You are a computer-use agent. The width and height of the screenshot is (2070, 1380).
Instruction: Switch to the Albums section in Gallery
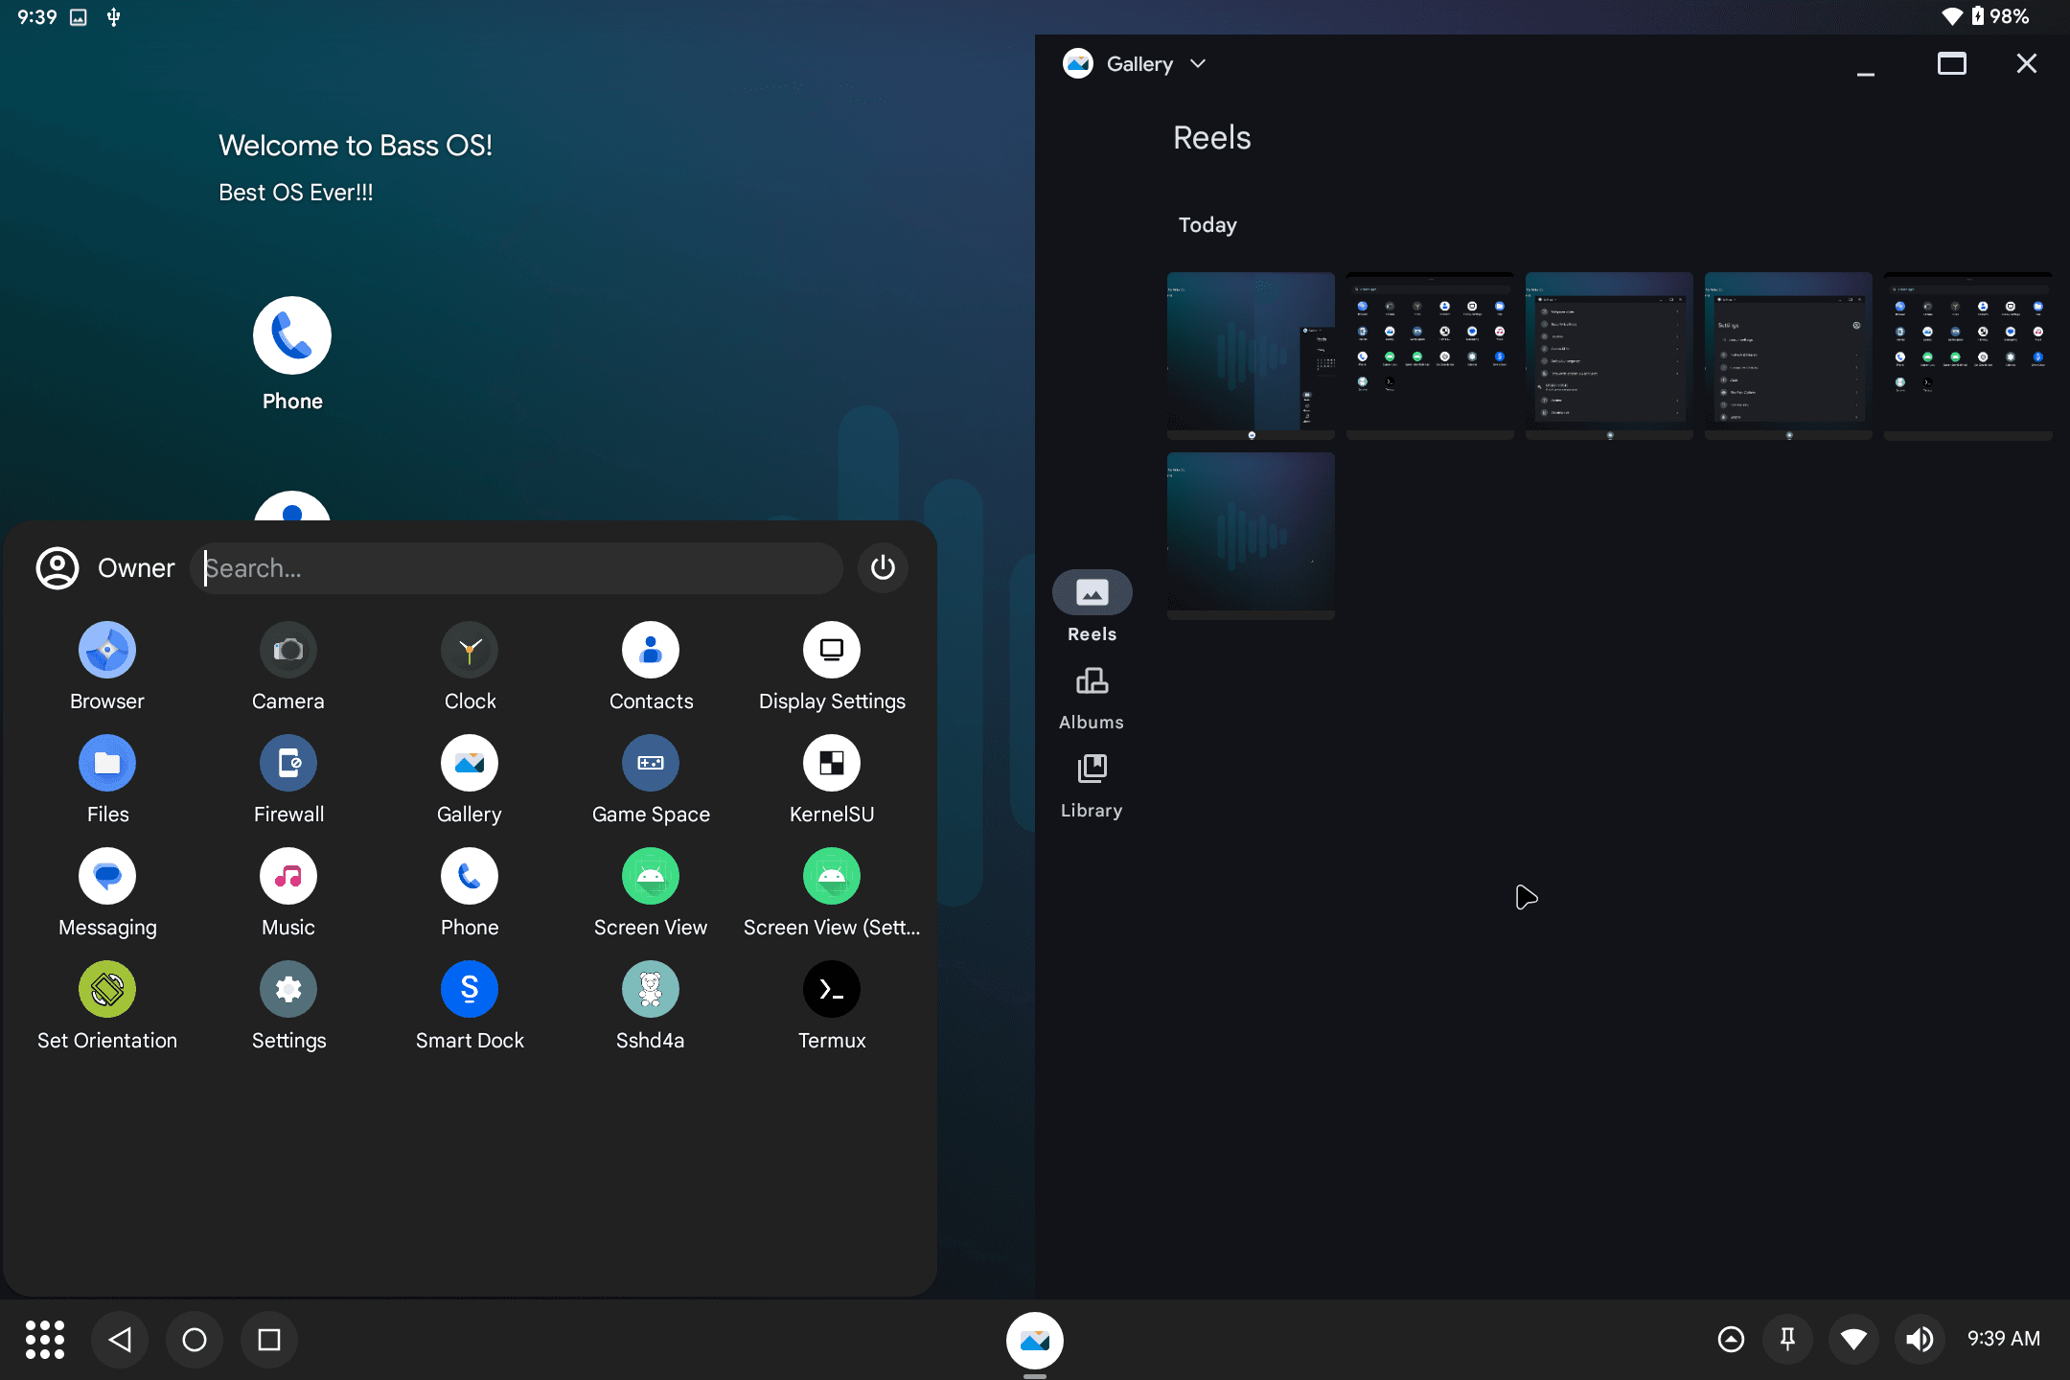pyautogui.click(x=1092, y=681)
